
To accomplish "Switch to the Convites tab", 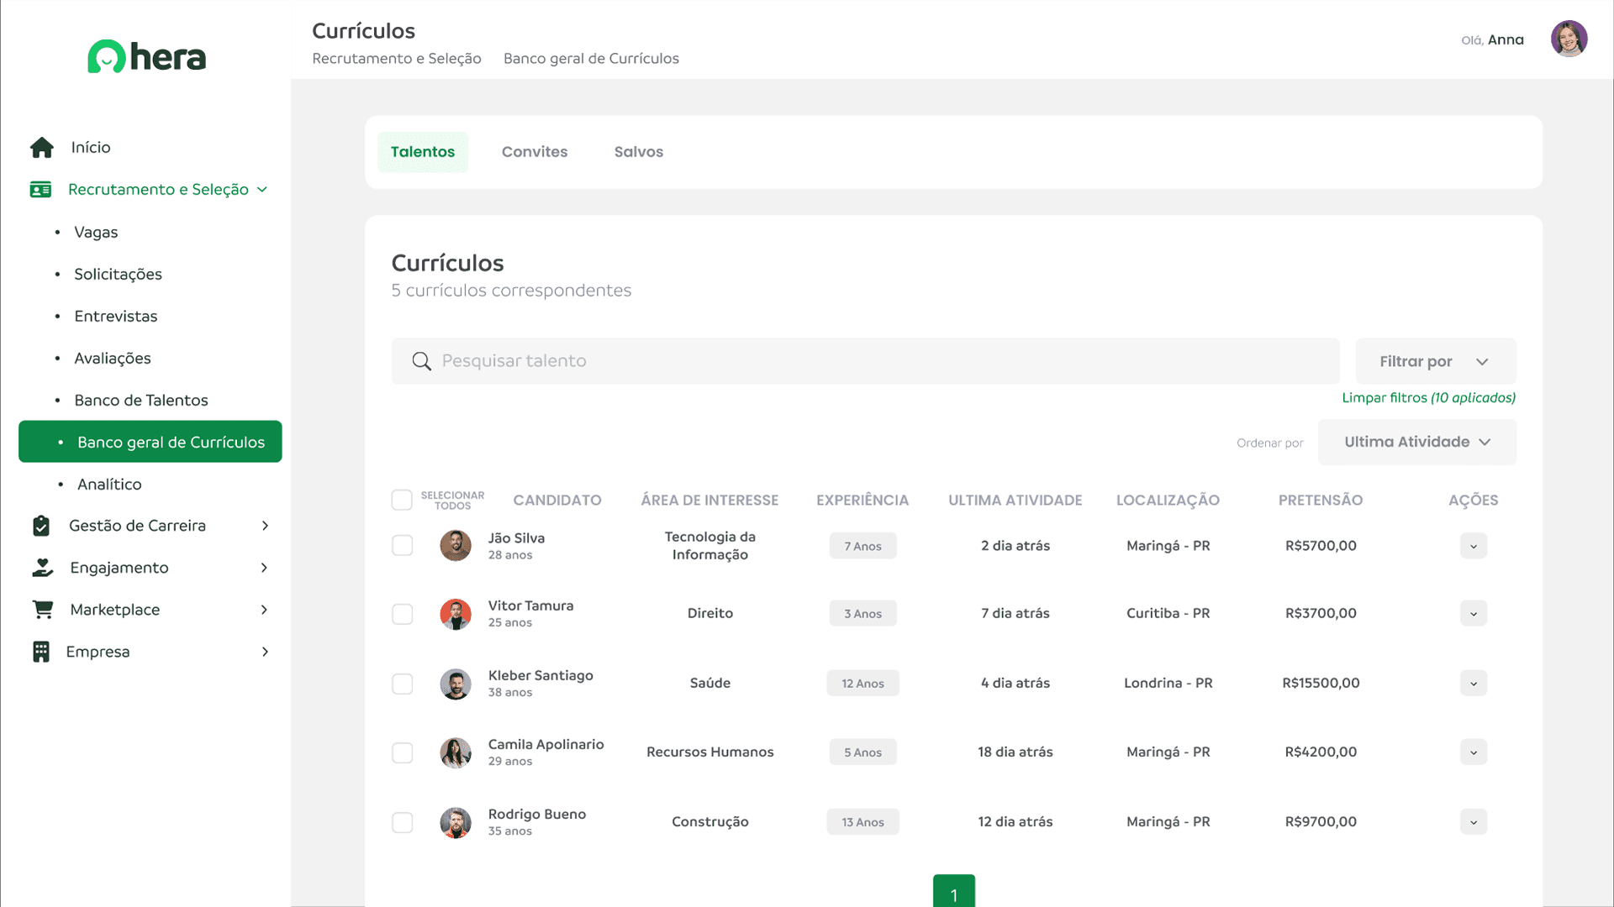I will 535,152.
